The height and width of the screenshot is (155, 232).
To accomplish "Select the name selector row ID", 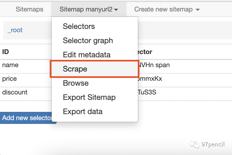I will click(10, 65).
